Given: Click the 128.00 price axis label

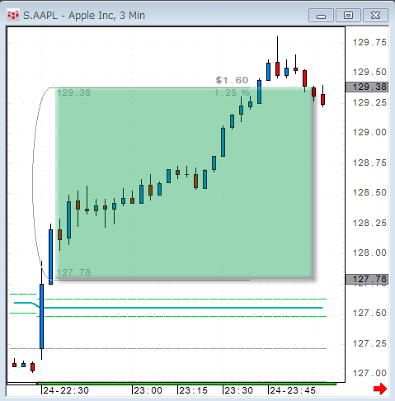Looking at the screenshot, I should 369,252.
